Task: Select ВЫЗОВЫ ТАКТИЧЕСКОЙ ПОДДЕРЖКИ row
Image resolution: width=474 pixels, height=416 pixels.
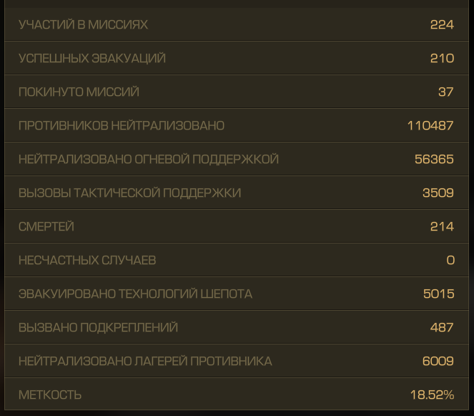Action: coord(237,193)
